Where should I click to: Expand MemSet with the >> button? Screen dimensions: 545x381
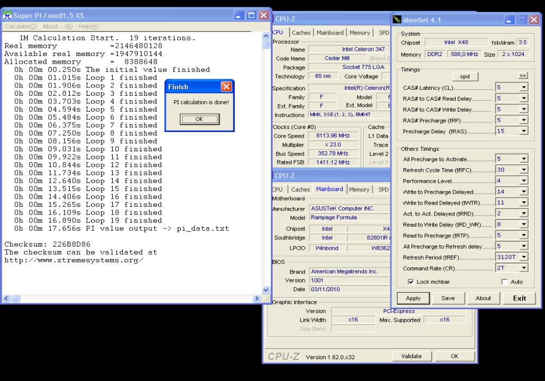click(523, 76)
